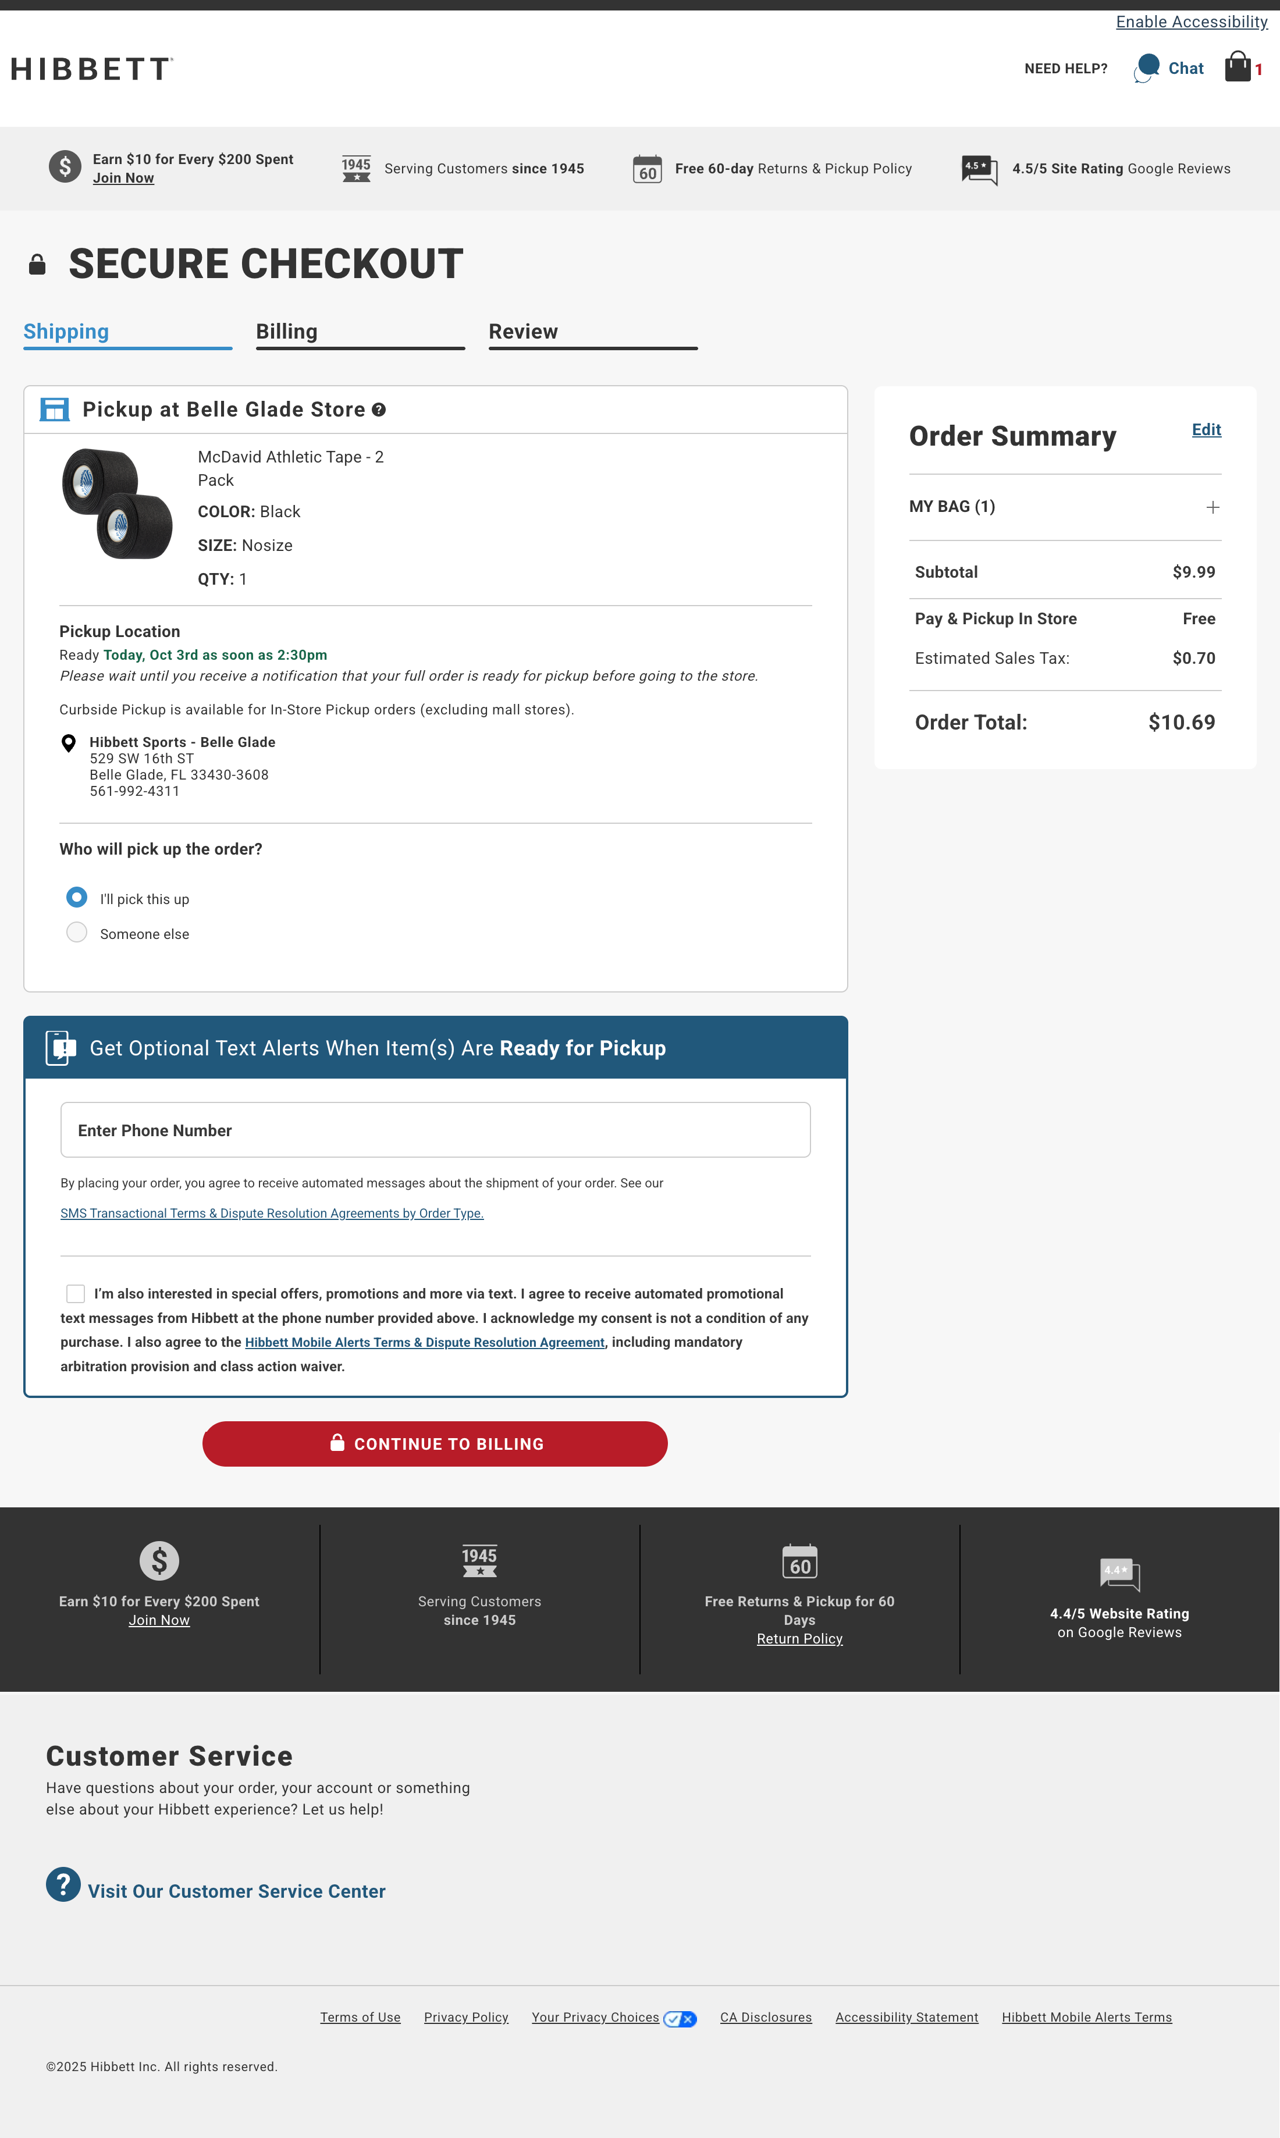Click the Enter Phone Number field
This screenshot has height=2138, width=1280.
tap(435, 1130)
